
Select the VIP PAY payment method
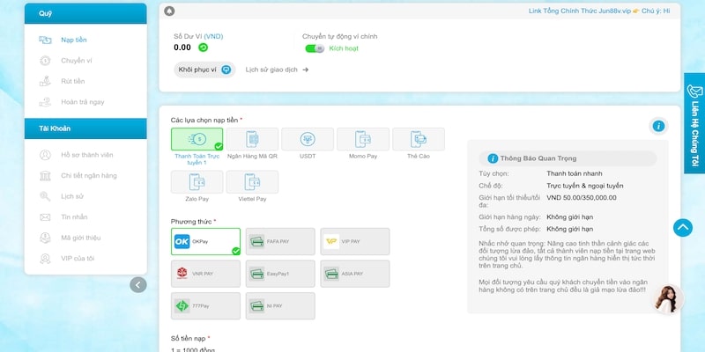(354, 241)
